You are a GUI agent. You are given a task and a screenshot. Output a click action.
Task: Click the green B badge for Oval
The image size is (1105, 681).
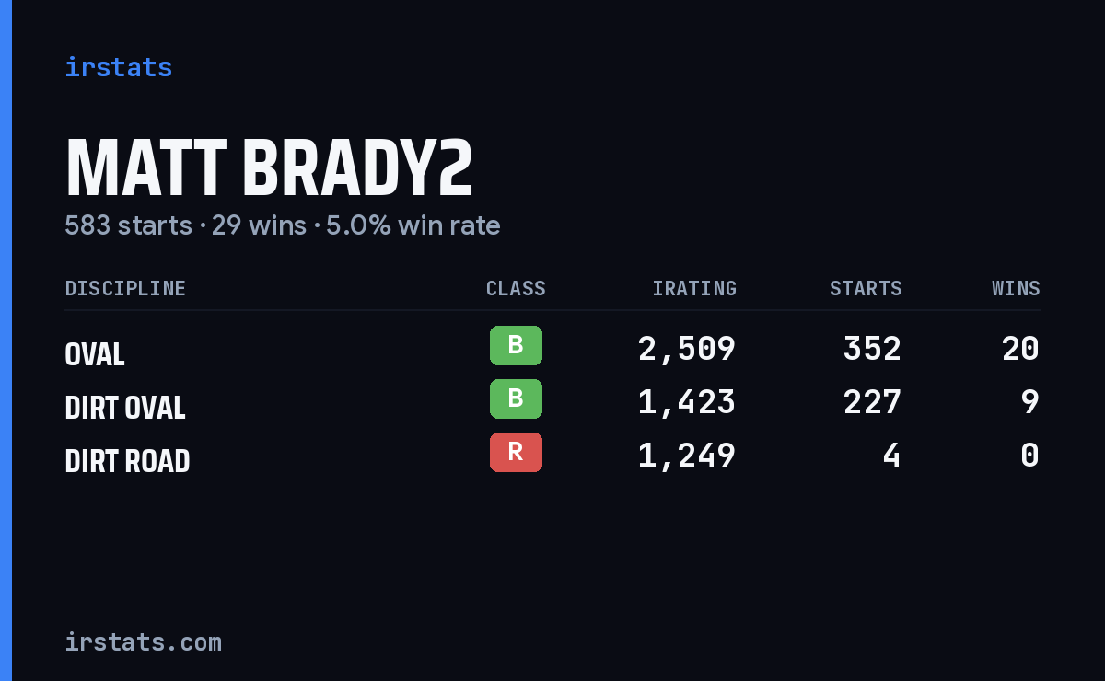[x=516, y=346]
